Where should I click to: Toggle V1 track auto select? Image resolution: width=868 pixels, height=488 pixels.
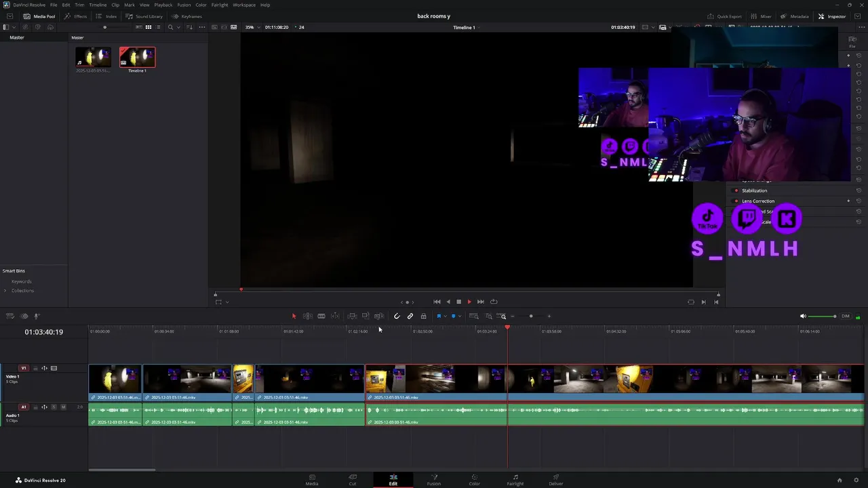click(44, 368)
